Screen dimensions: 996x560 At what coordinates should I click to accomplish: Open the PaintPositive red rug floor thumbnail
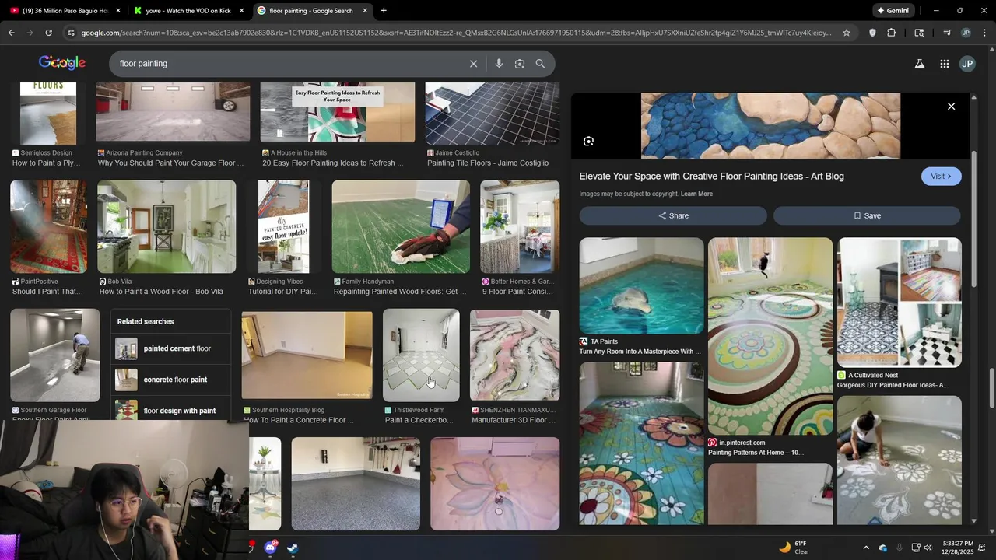point(48,227)
